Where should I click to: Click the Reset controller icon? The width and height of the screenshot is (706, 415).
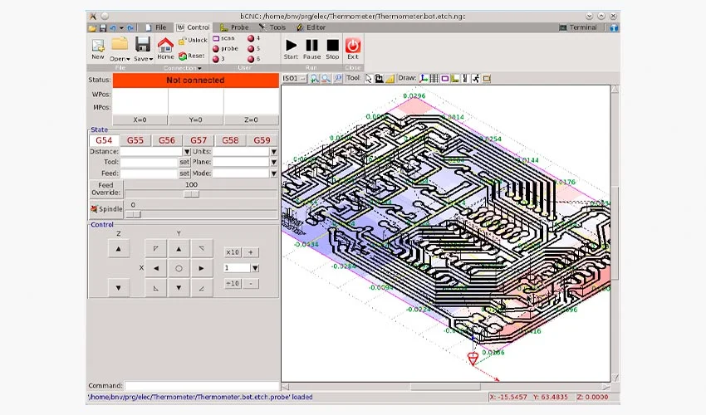coord(183,56)
